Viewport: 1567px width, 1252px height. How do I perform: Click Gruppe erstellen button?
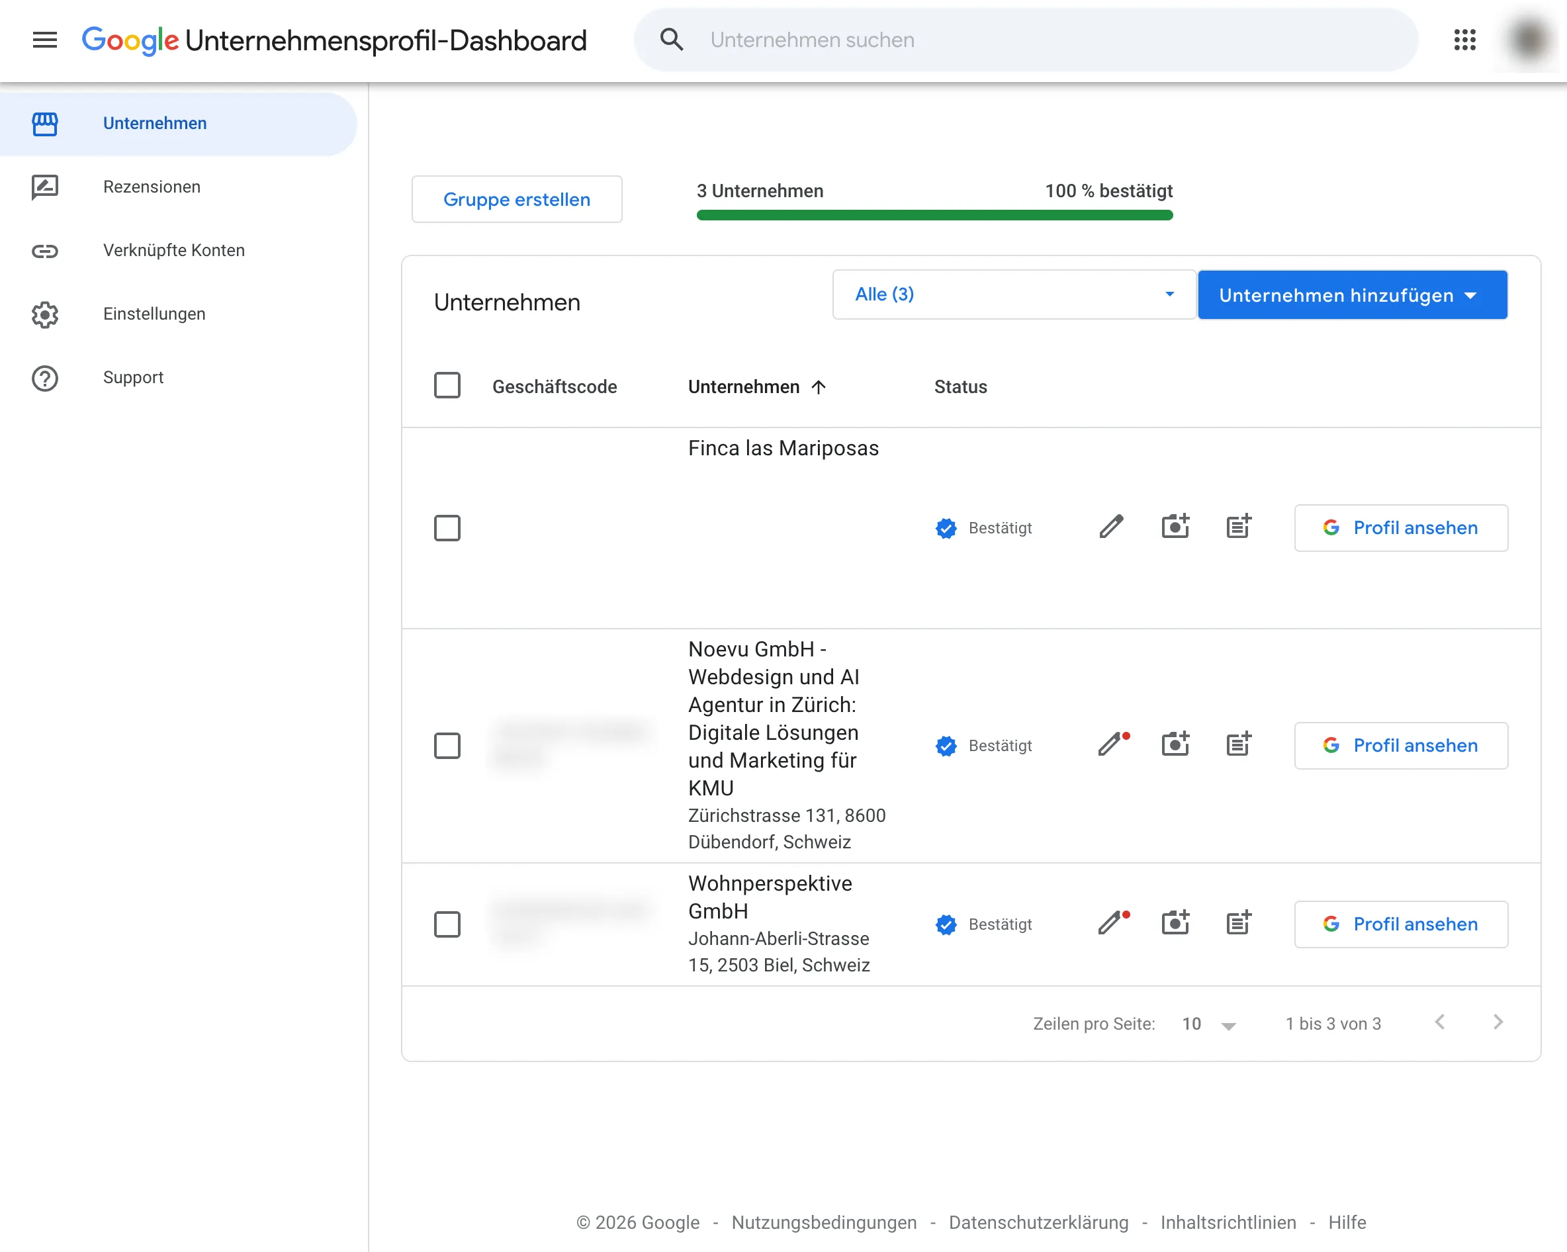(x=517, y=199)
